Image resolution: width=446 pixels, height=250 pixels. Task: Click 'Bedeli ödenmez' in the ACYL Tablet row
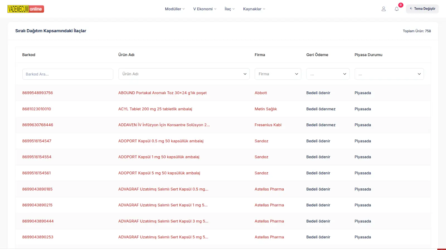[321, 109]
